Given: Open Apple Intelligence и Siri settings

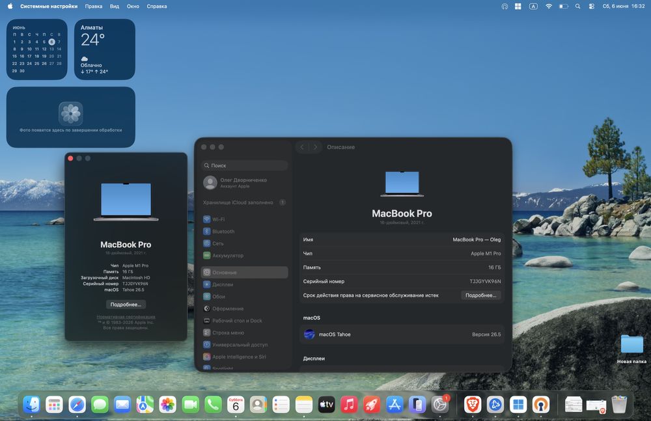Looking at the screenshot, I should (244, 357).
